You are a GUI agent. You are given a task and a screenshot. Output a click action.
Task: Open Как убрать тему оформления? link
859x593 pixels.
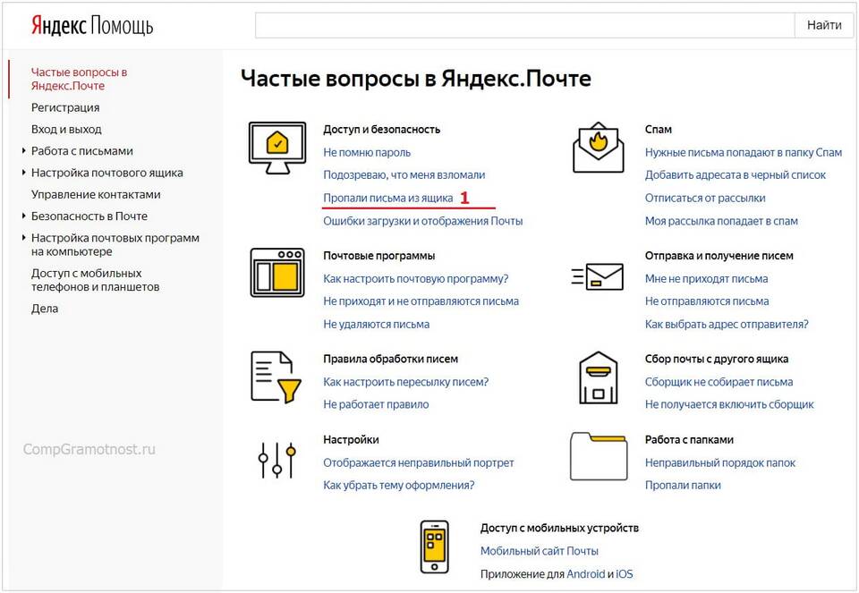399,485
